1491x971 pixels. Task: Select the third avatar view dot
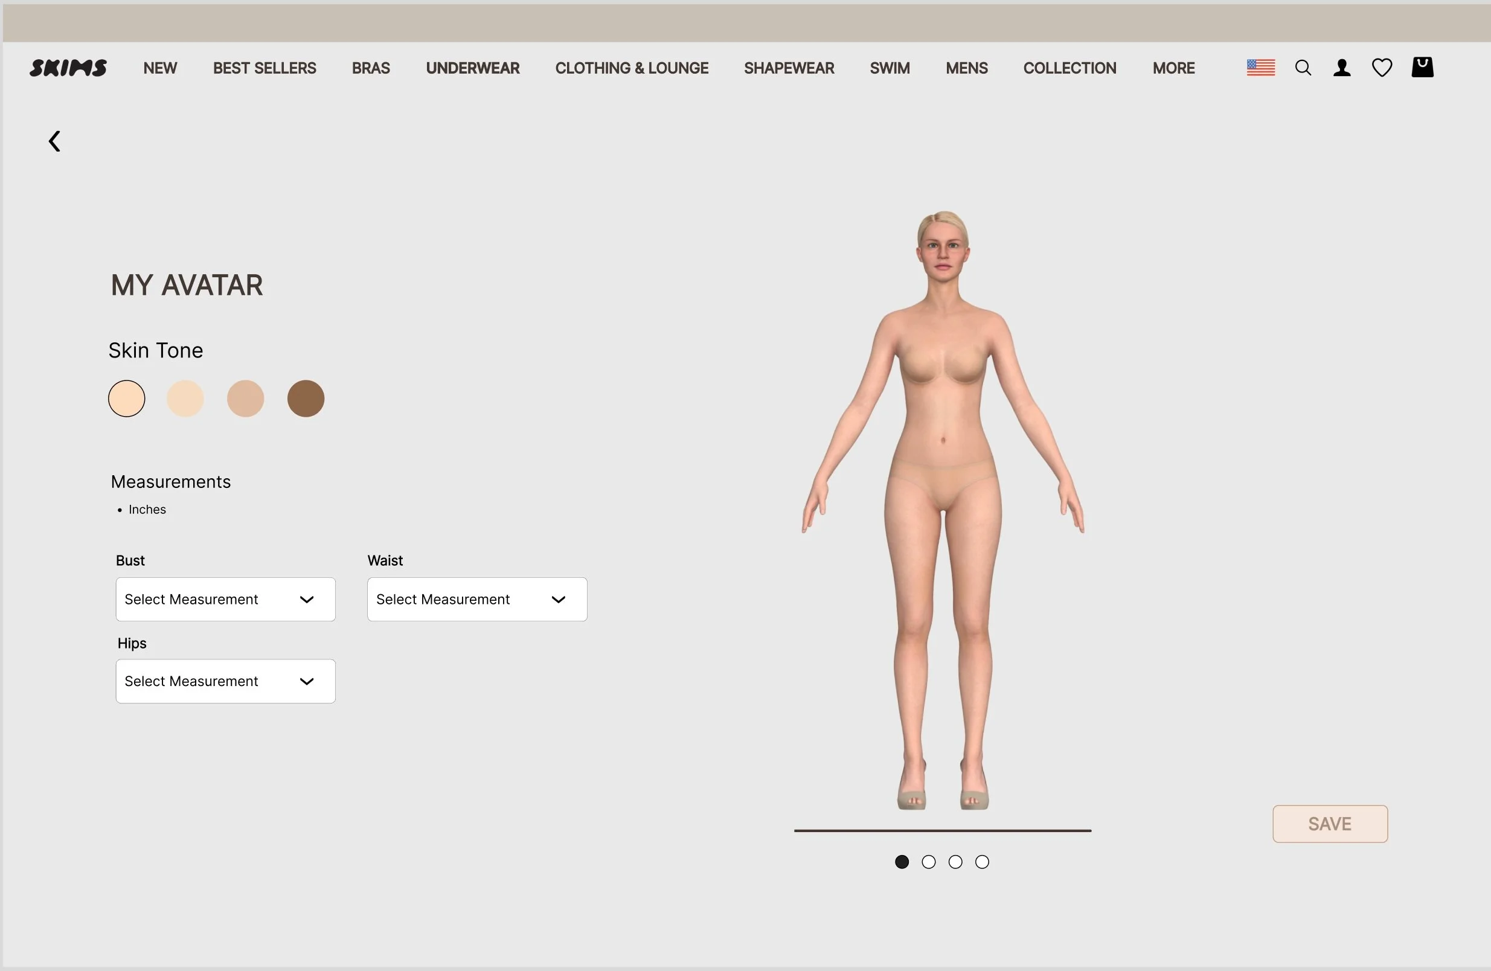tap(955, 862)
